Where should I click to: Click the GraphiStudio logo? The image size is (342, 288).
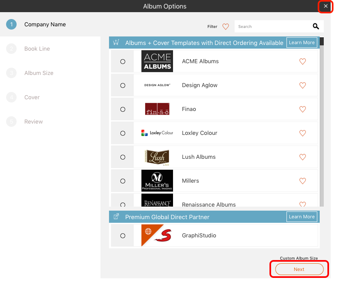(157, 235)
